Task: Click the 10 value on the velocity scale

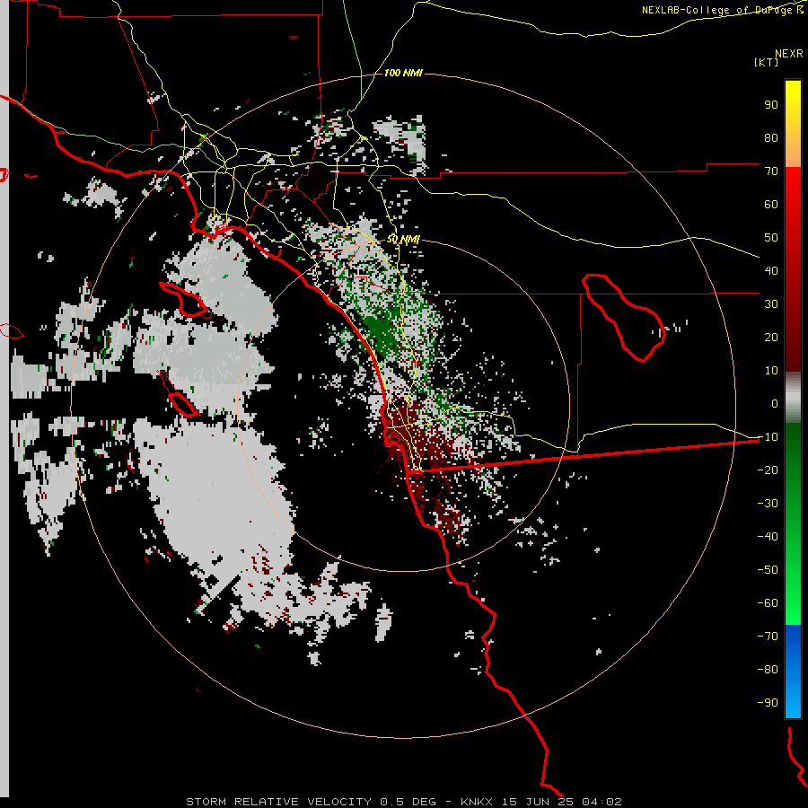Action: (771, 371)
